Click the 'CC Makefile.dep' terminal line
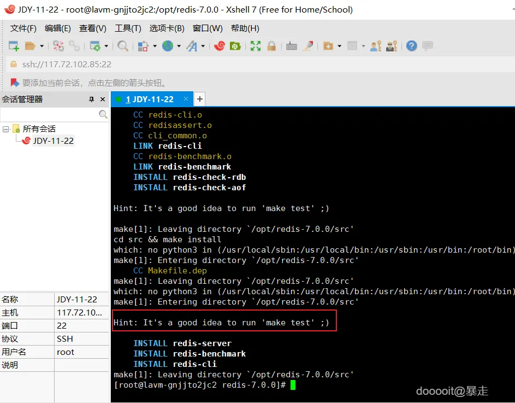 170,271
